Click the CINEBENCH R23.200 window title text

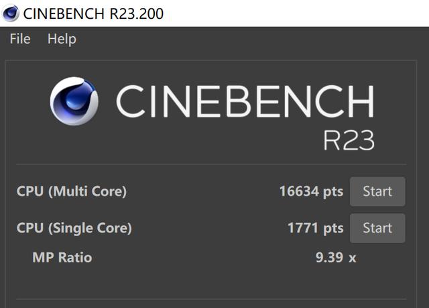tap(93, 13)
